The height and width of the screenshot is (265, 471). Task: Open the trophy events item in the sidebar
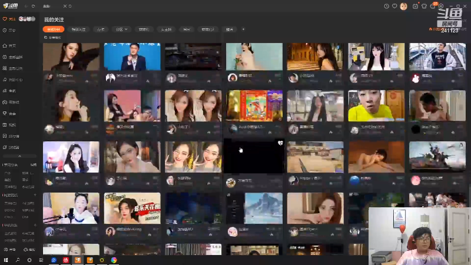pyautogui.click(x=9, y=114)
